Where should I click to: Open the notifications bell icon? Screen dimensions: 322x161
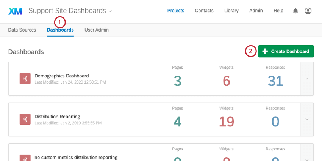(295, 11)
